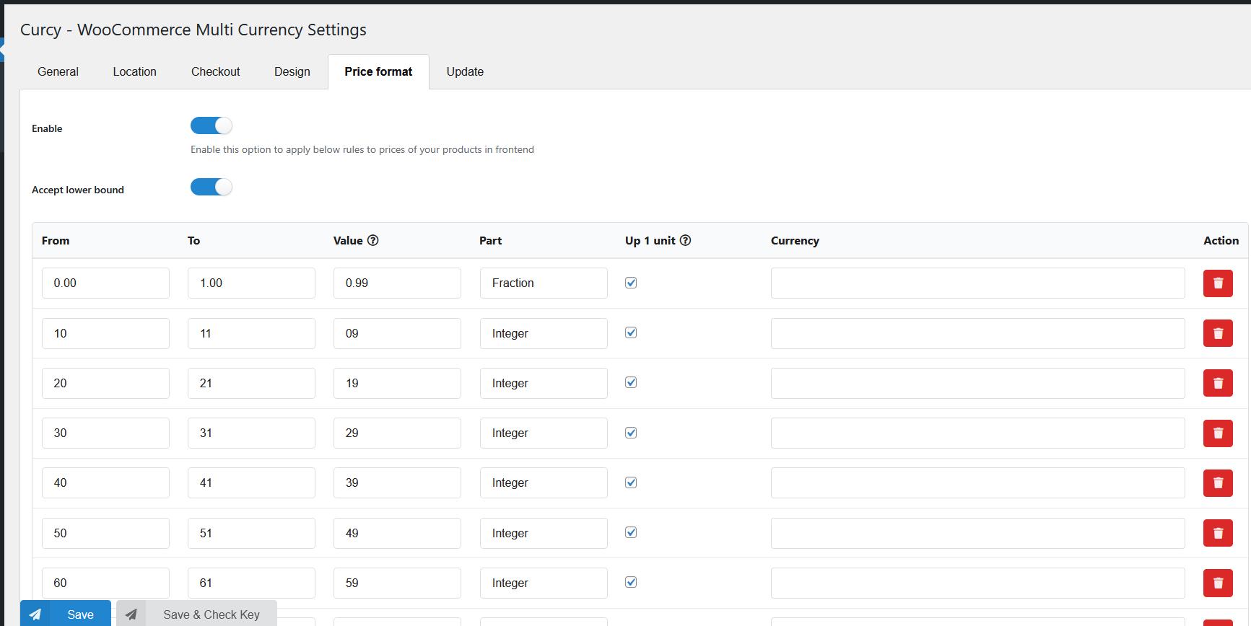Click the Value field containing 09
The height and width of the screenshot is (626, 1251).
[397, 333]
